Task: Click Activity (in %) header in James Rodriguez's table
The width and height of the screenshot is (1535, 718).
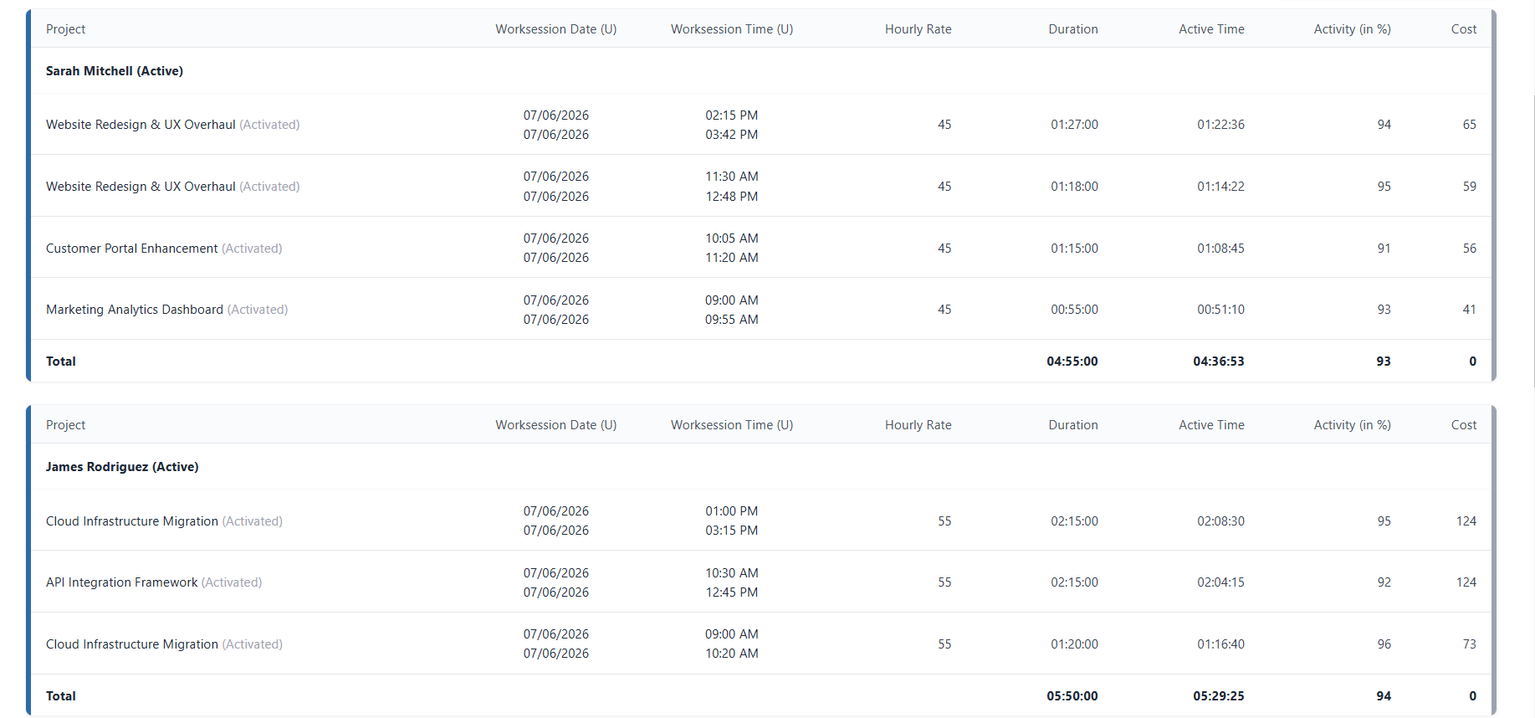Action: [x=1353, y=425]
